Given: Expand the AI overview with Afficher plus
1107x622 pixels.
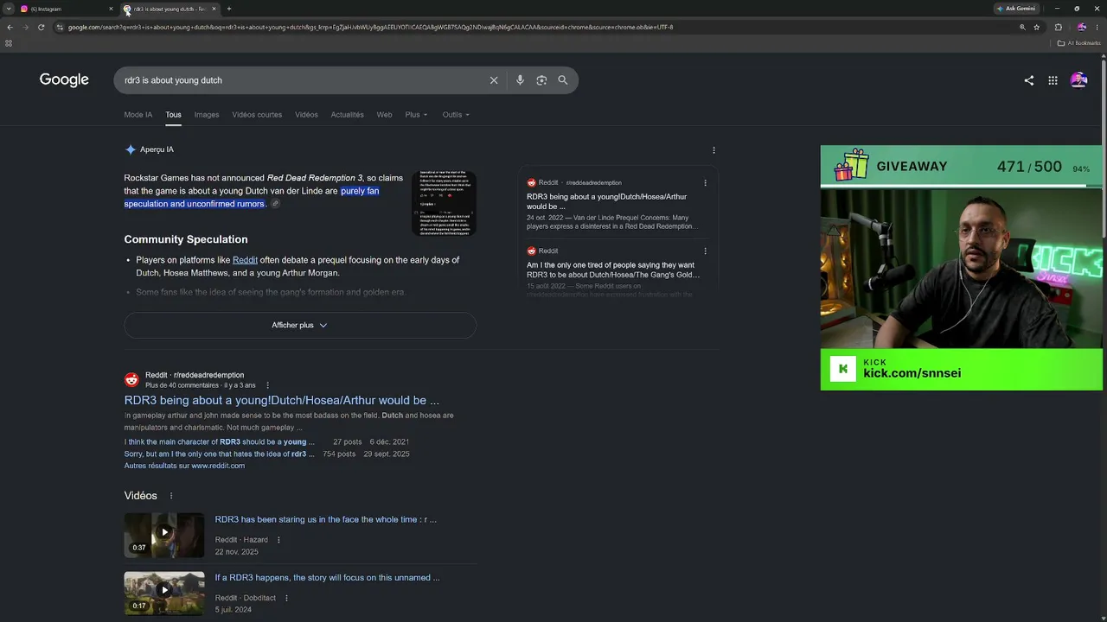Looking at the screenshot, I should [300, 325].
